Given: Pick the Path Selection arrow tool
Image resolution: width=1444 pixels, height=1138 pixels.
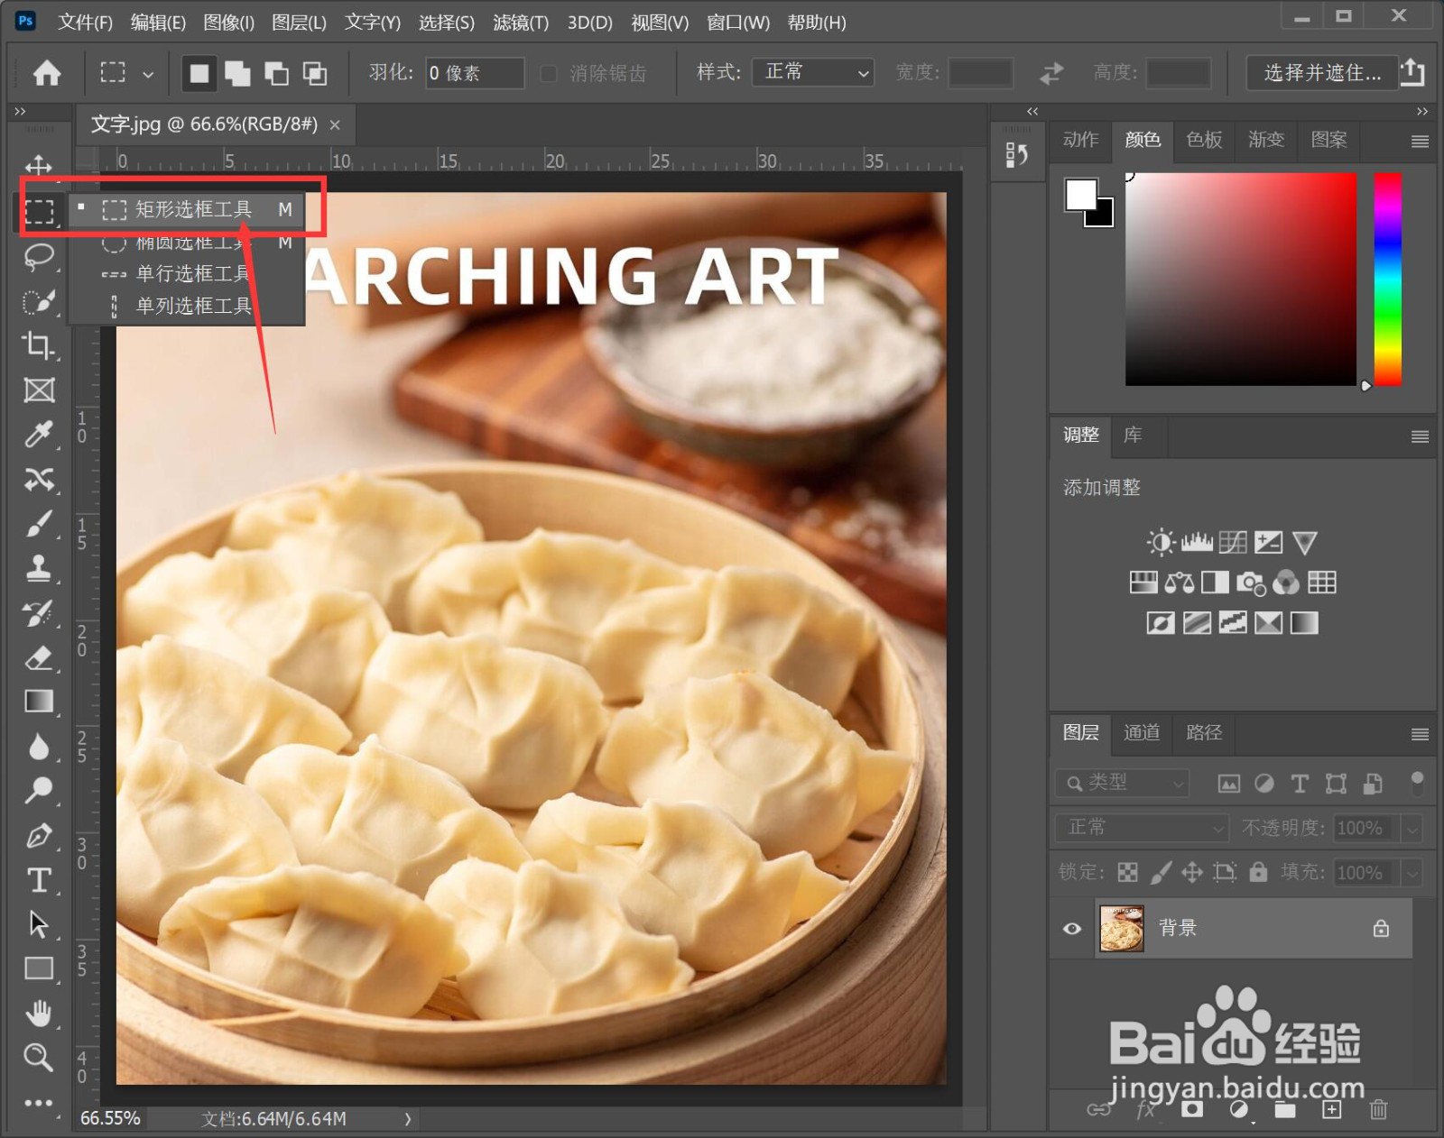Looking at the screenshot, I should point(38,924).
